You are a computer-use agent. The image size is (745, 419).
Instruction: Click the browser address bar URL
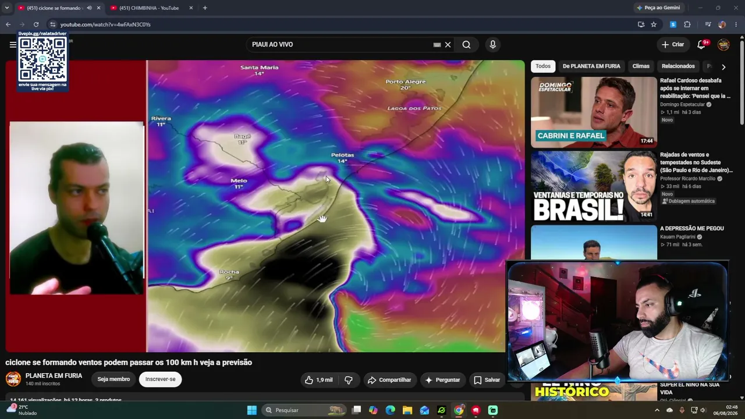pos(105,24)
